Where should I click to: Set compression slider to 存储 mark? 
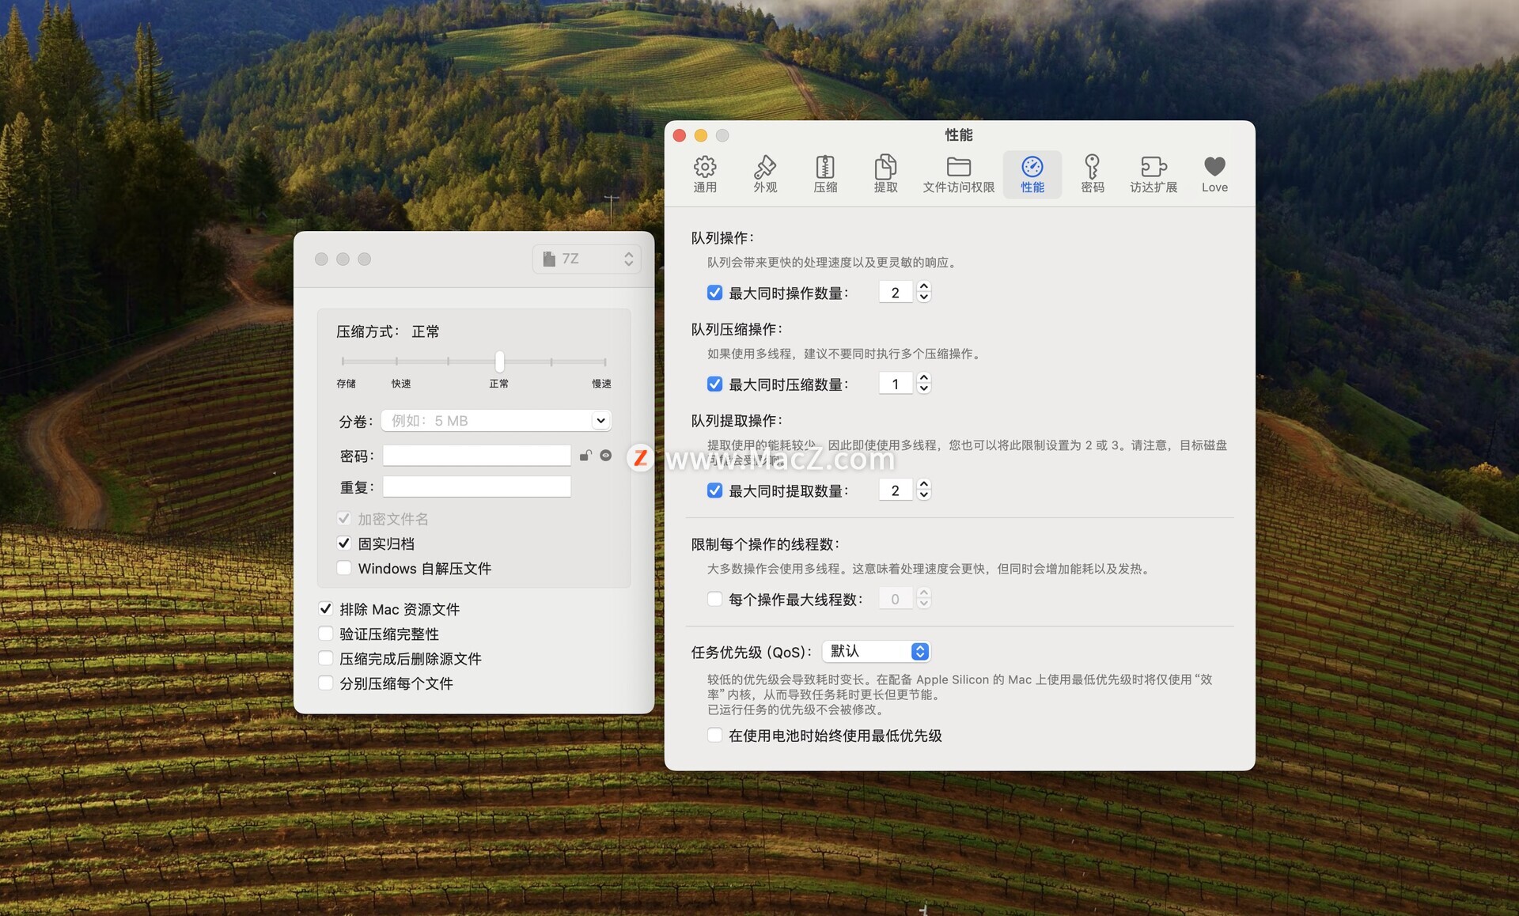(x=343, y=361)
